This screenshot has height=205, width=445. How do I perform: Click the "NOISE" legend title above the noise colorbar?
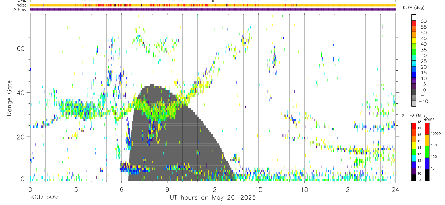click(x=429, y=120)
